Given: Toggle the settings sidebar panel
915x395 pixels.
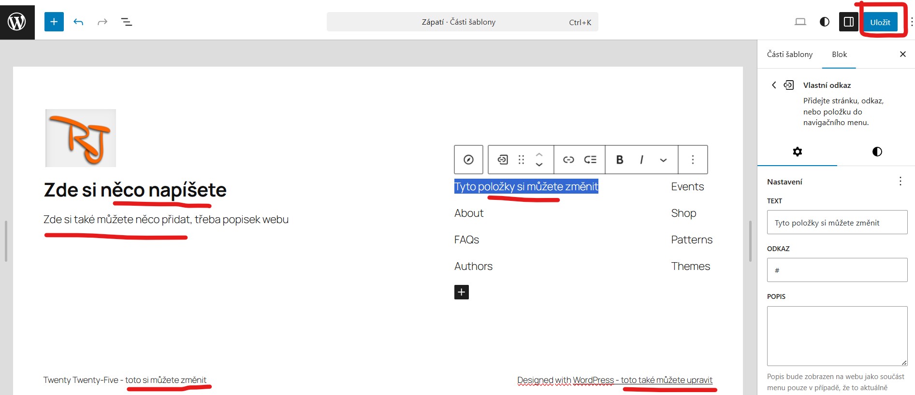Looking at the screenshot, I should pyautogui.click(x=848, y=22).
